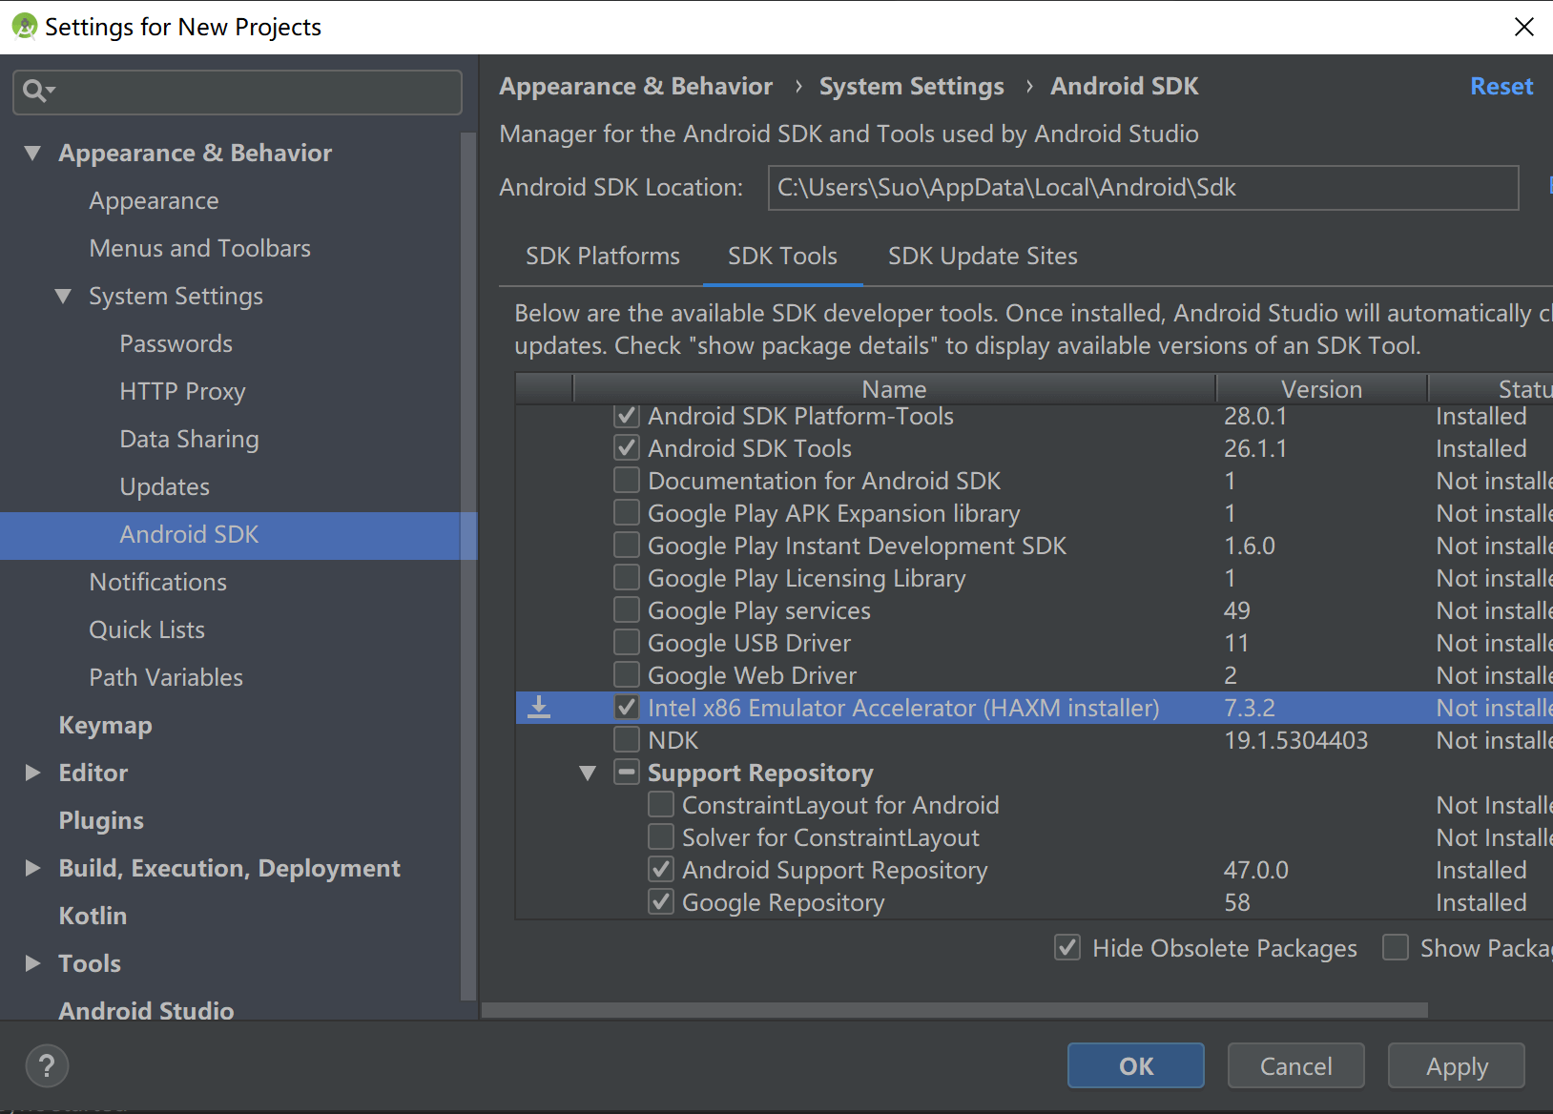The height and width of the screenshot is (1114, 1553).
Task: Open the search filter icon in the settings search box
Action: (x=36, y=91)
